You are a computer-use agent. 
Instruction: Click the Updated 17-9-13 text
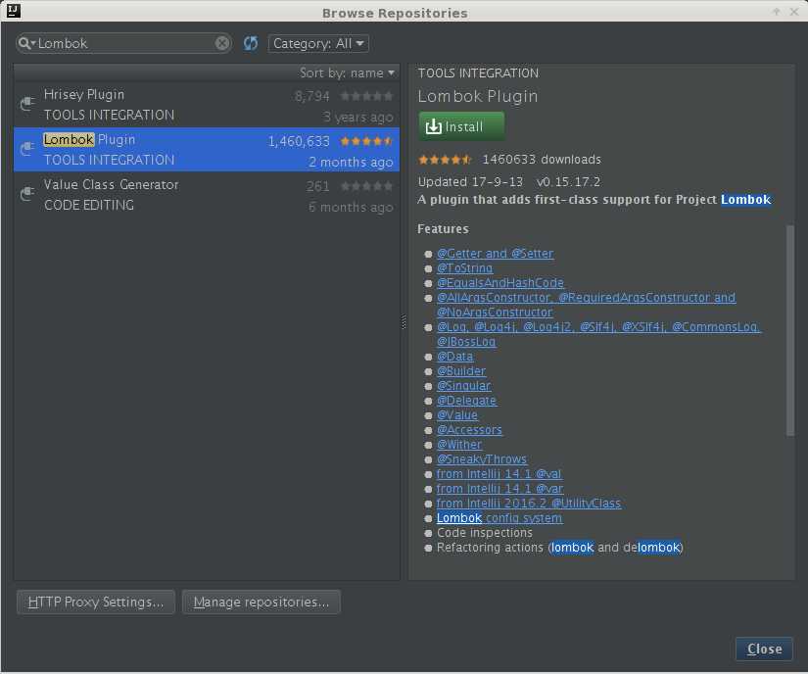pyautogui.click(x=470, y=182)
